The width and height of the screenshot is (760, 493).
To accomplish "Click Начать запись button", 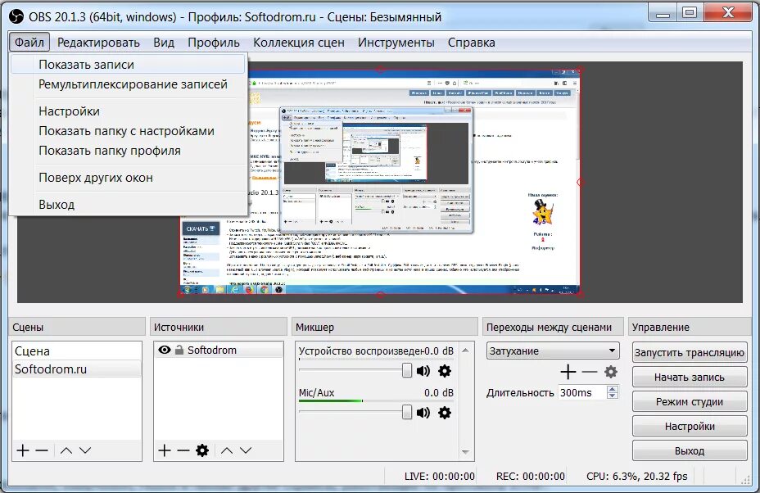I will click(x=690, y=378).
